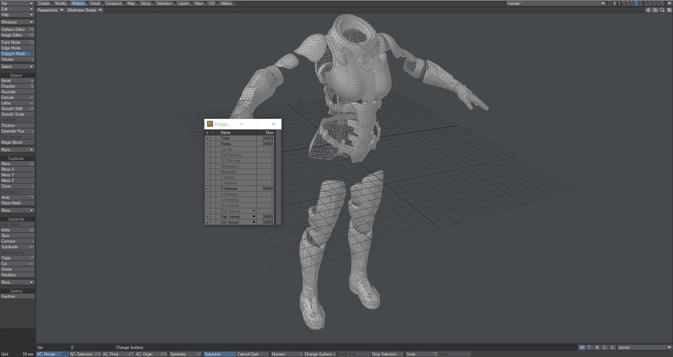
Task: Go to the next layer bank arrow
Action: tap(614, 3)
